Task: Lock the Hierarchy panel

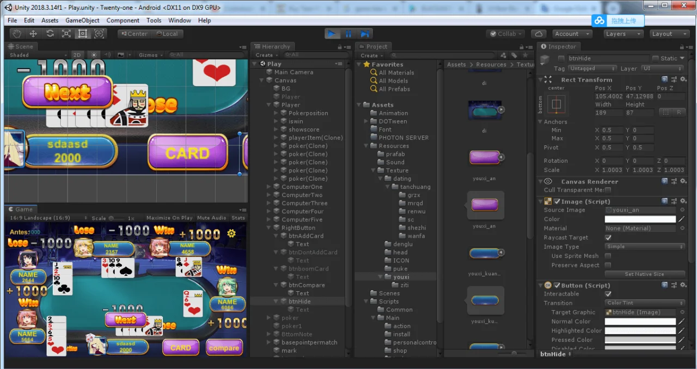Action: pyautogui.click(x=340, y=47)
